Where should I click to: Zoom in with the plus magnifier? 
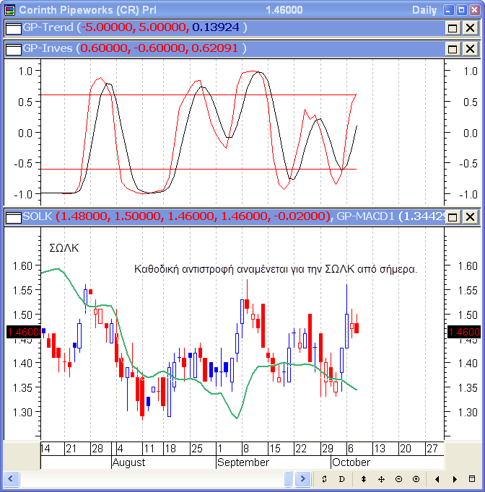(x=416, y=479)
